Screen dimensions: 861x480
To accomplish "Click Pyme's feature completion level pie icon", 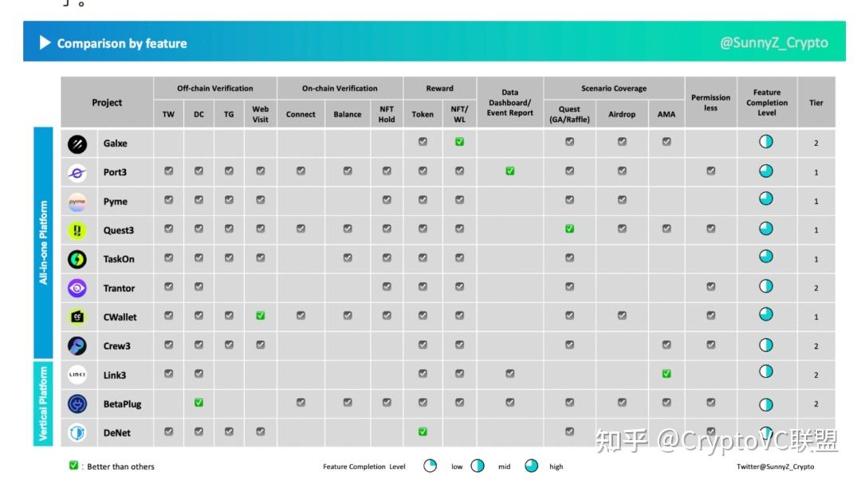I will point(766,199).
